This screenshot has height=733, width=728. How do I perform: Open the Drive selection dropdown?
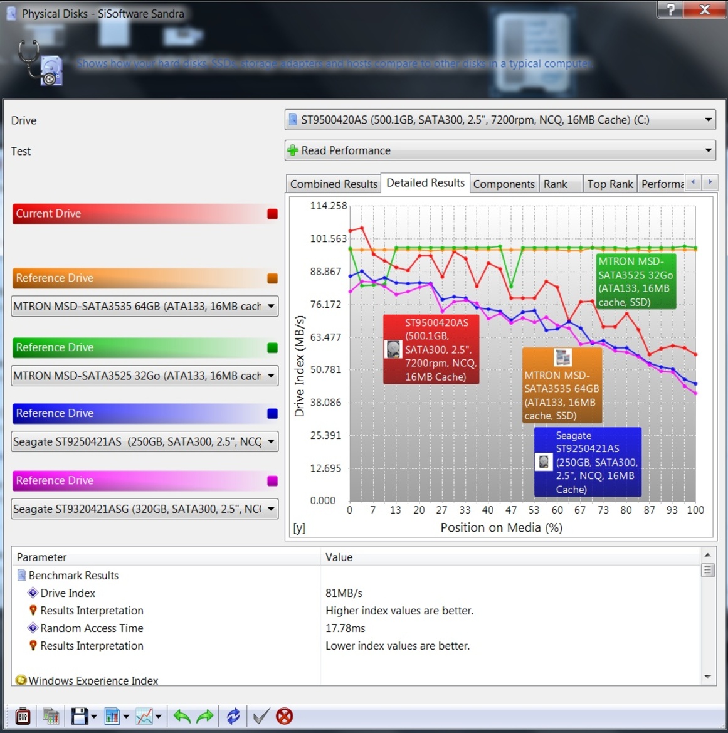tap(500, 120)
